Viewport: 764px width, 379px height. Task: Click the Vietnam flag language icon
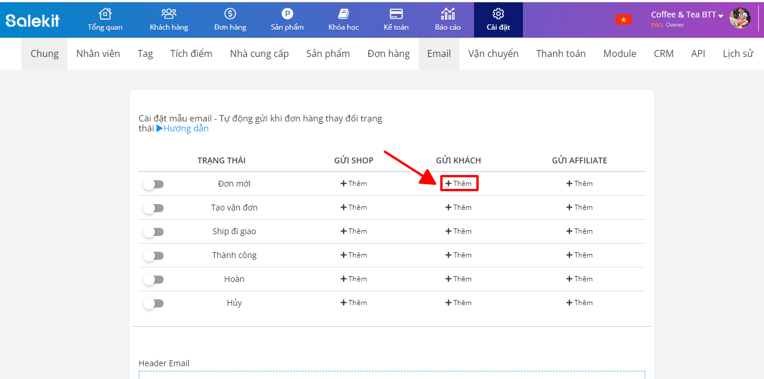(624, 20)
